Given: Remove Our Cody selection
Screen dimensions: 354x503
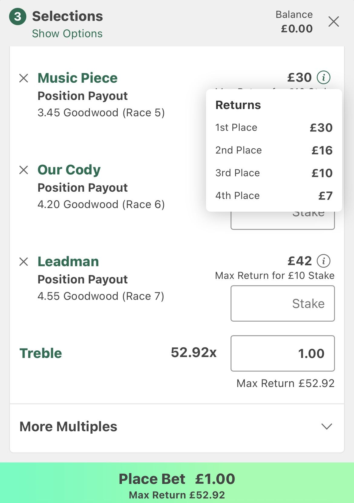Looking at the screenshot, I should click(x=24, y=170).
